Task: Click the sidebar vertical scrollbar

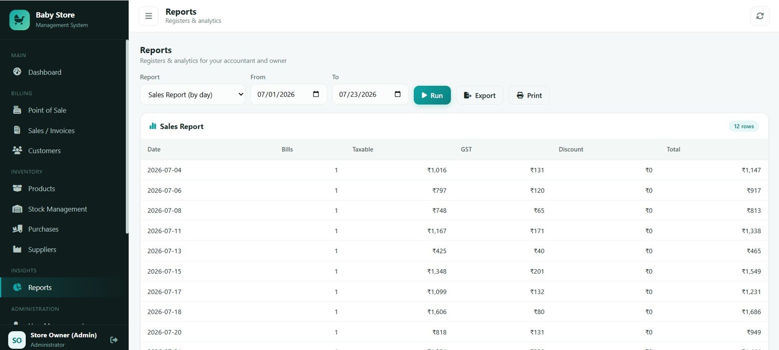Action: [x=127, y=136]
